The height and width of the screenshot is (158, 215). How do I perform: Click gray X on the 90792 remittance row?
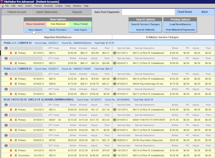pyautogui.click(x=16, y=140)
